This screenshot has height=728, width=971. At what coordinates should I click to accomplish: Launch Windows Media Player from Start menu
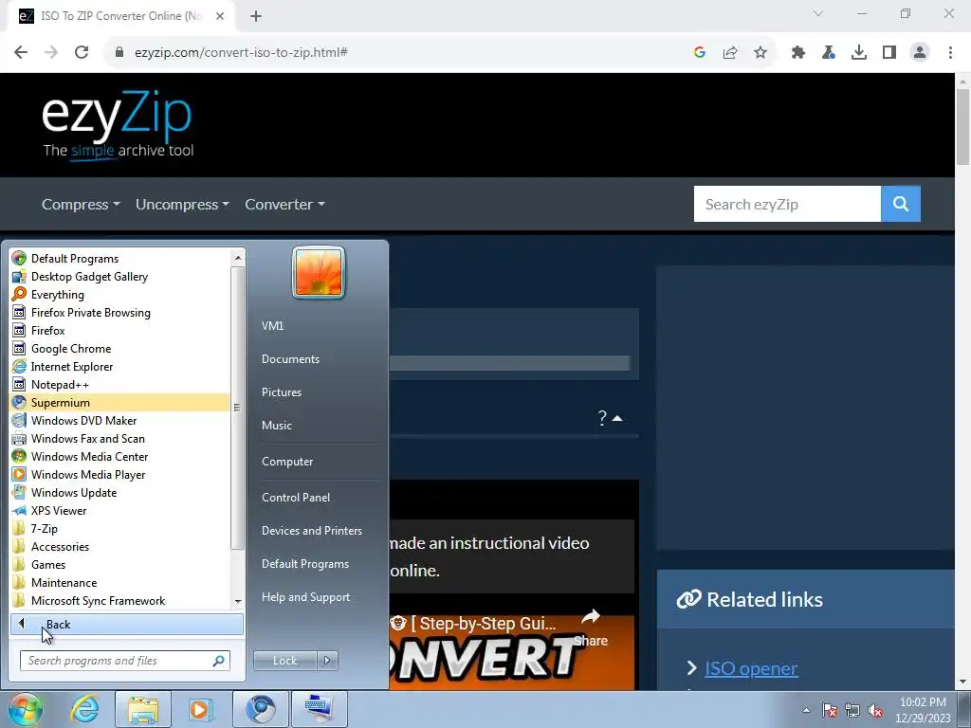coord(120,474)
